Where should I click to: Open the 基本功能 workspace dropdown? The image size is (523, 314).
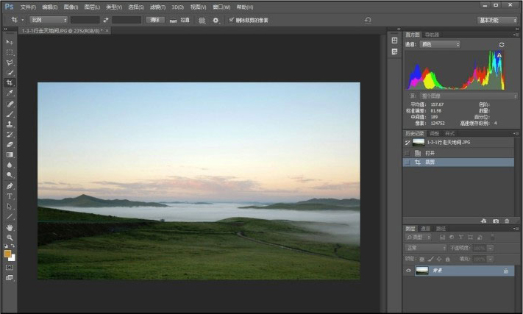[x=497, y=20]
